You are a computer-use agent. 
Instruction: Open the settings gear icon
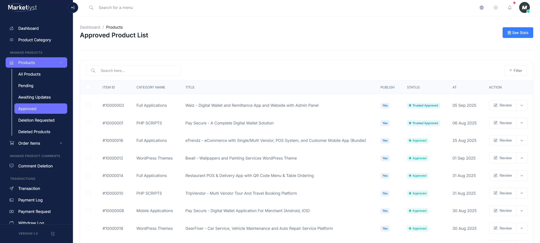point(496,8)
